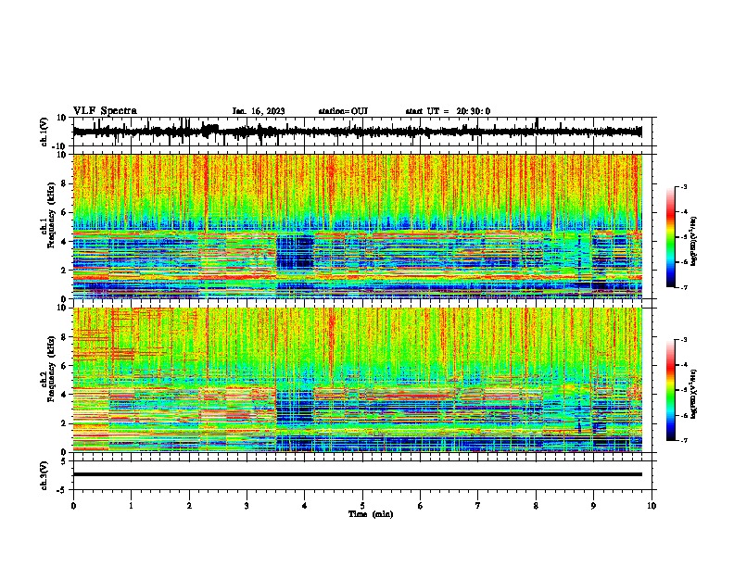The width and height of the screenshot is (734, 567).
Task: Select the "start UT = 20:30:0" text
Action: coord(448,111)
